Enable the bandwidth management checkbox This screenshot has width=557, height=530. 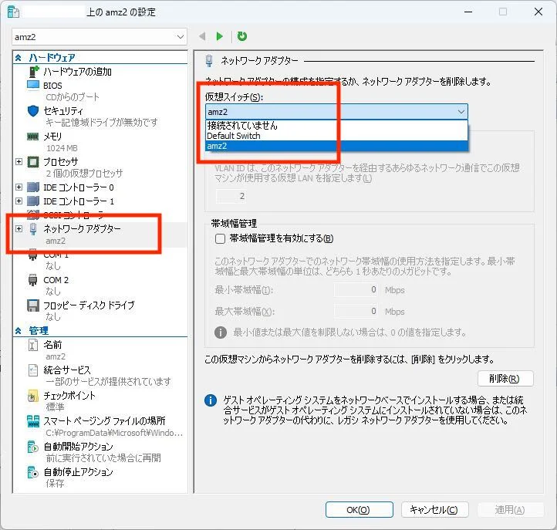(221, 239)
